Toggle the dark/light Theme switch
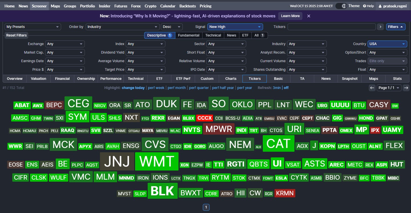This screenshot has width=411, height=213. tap(341, 6)
